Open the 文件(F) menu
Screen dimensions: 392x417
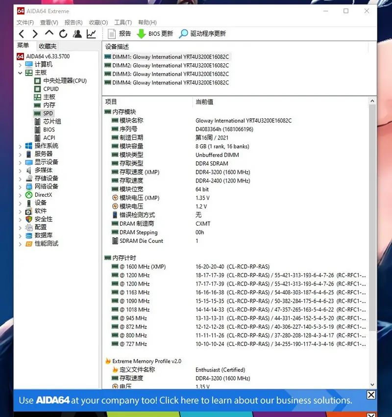[25, 23]
